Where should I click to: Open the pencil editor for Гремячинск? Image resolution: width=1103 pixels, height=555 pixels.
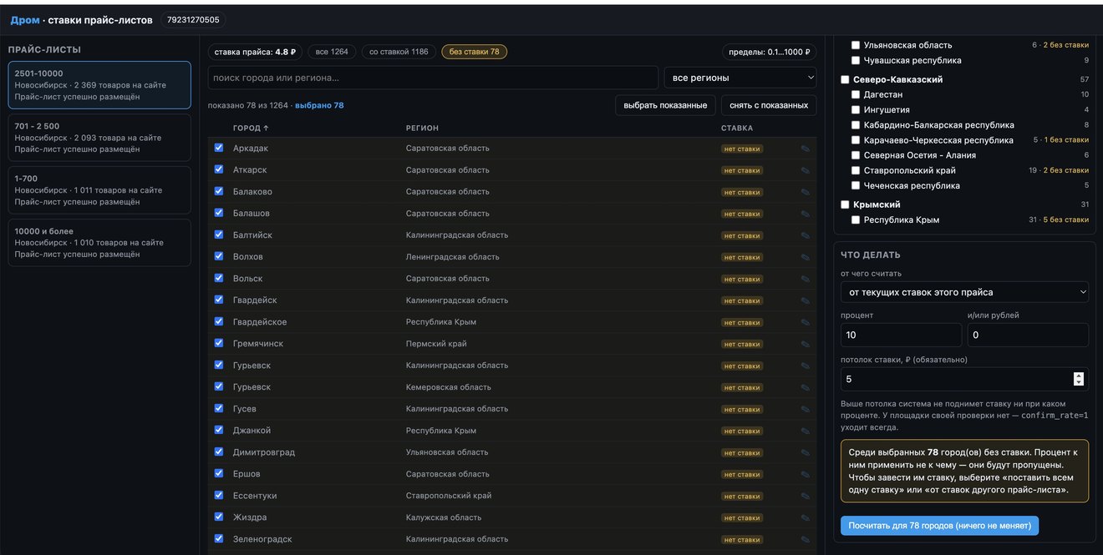tap(806, 344)
